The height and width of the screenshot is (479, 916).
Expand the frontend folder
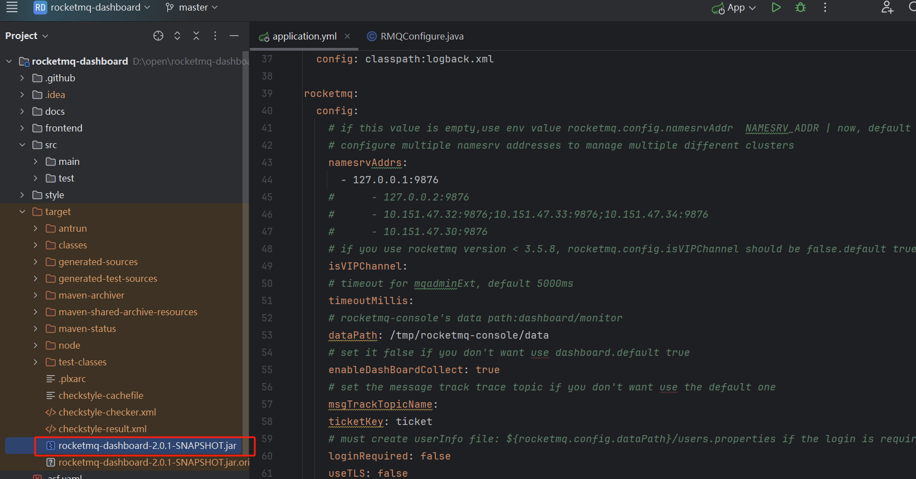pyautogui.click(x=22, y=128)
